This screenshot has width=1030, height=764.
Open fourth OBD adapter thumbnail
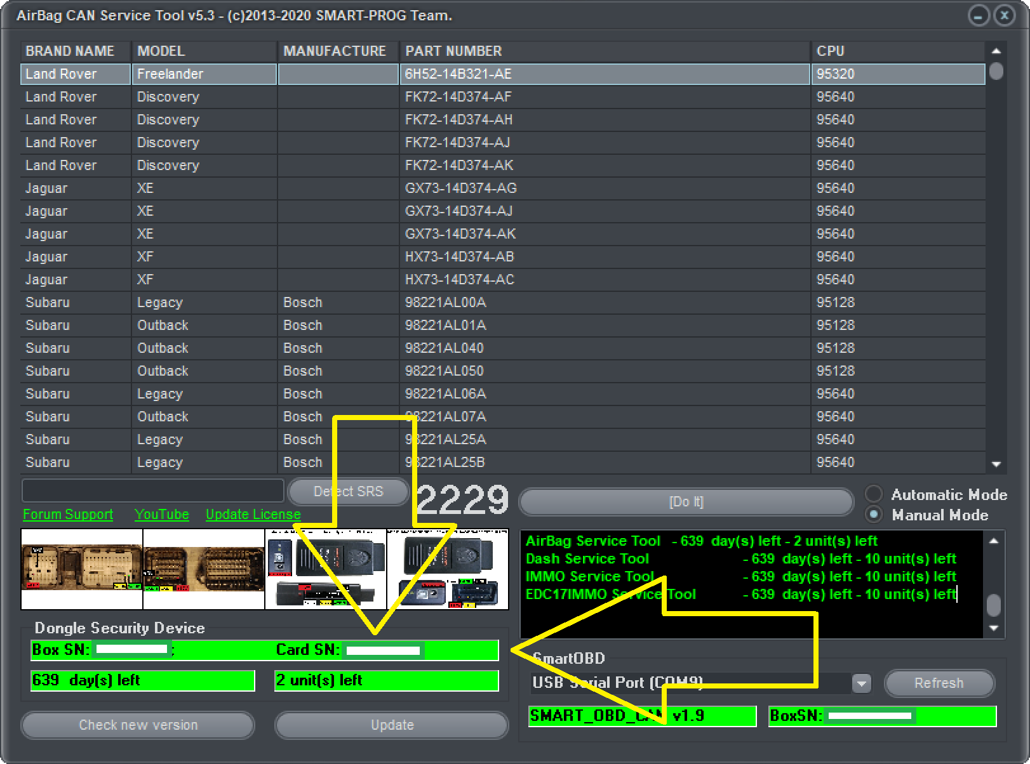pos(448,569)
